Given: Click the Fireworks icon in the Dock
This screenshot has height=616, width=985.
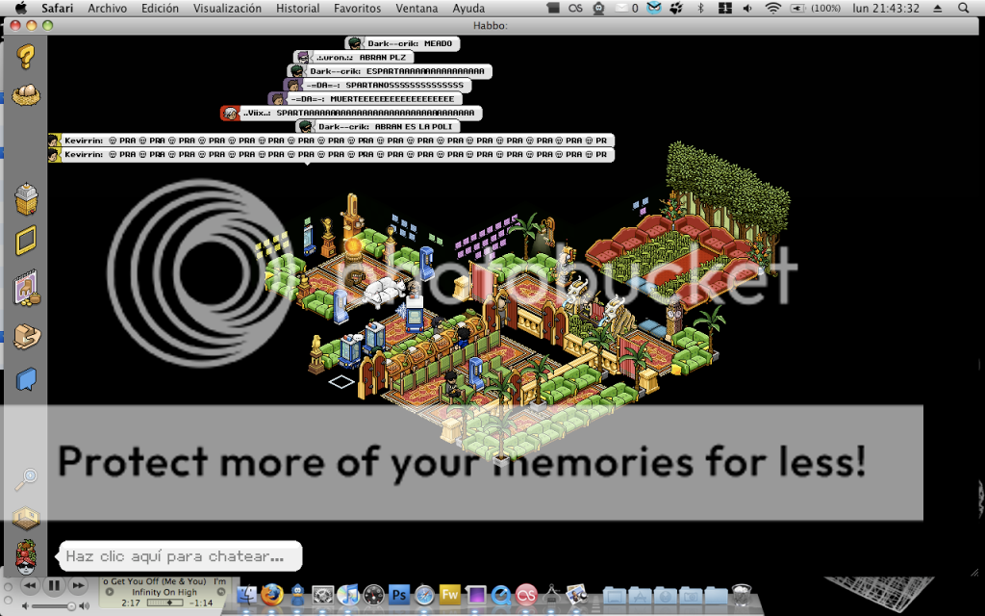Looking at the screenshot, I should [449, 595].
